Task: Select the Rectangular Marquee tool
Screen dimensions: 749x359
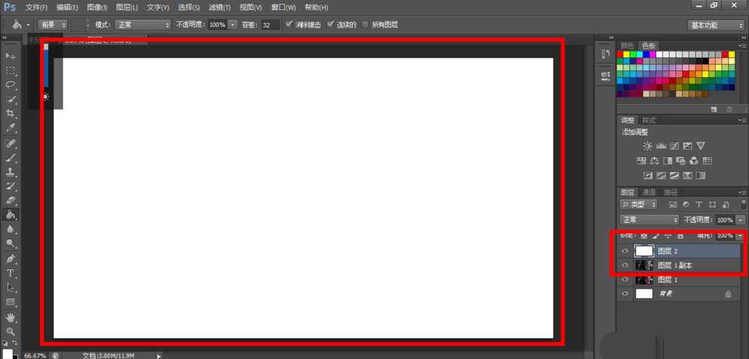Action: coord(10,71)
